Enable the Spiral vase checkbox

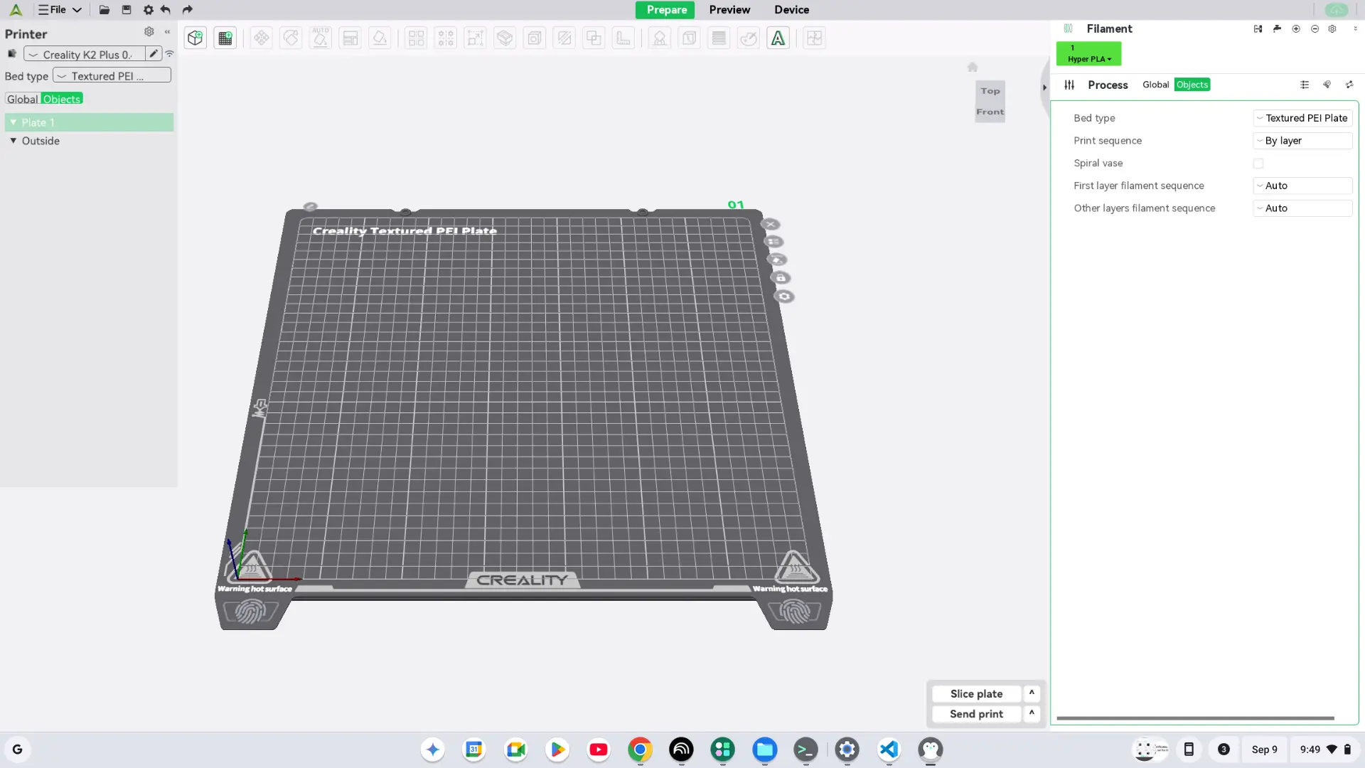(1258, 164)
